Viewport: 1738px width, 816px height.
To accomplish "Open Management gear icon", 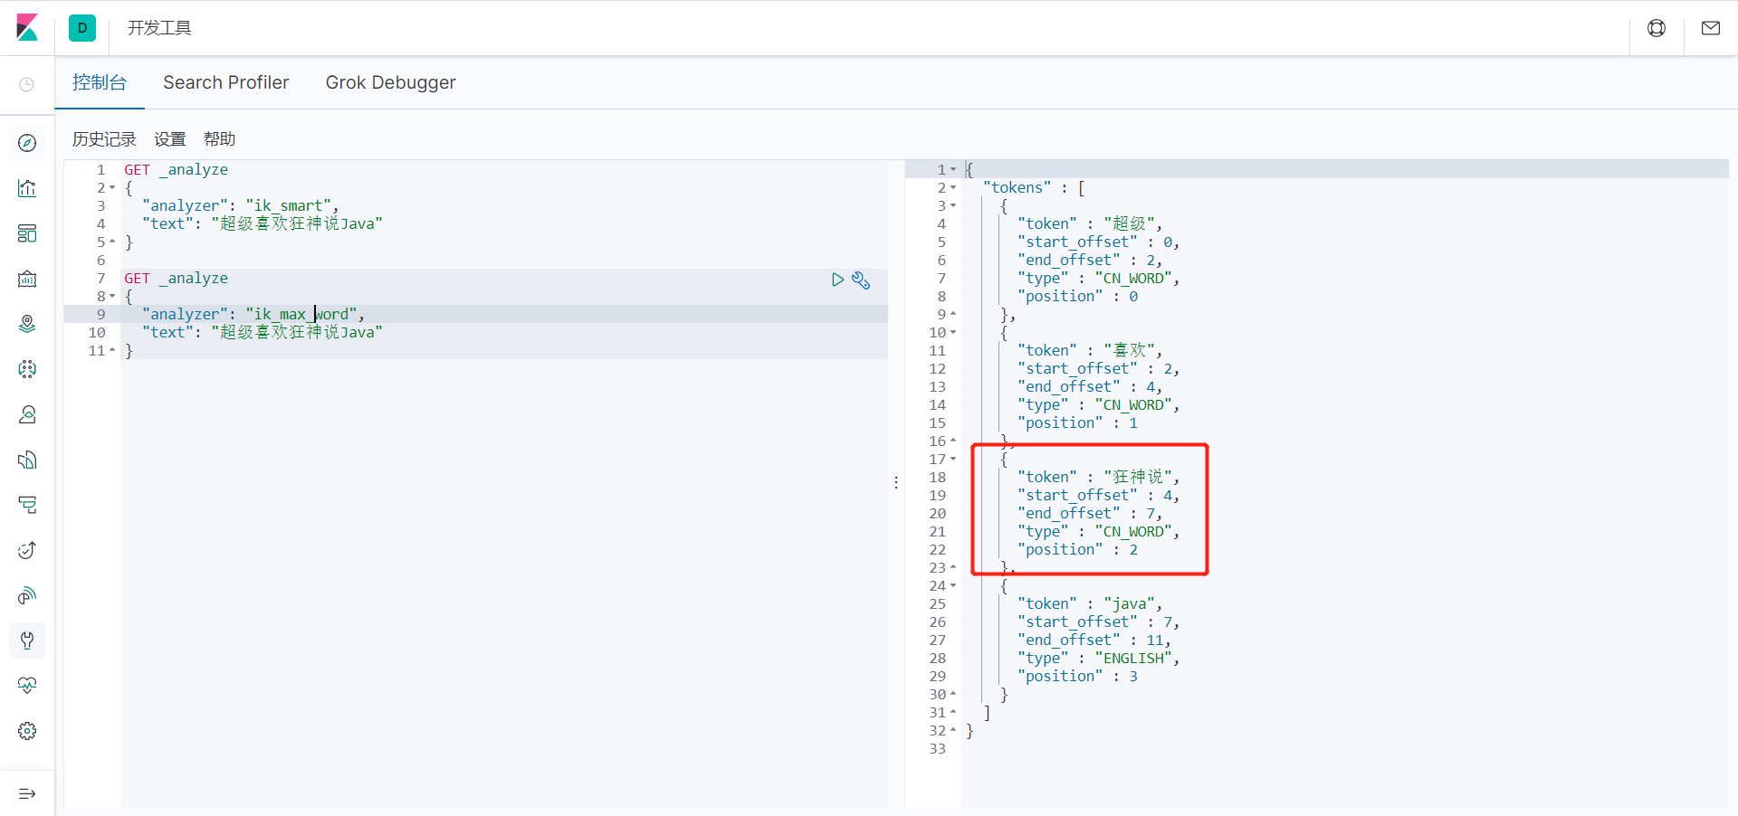I will pyautogui.click(x=27, y=731).
